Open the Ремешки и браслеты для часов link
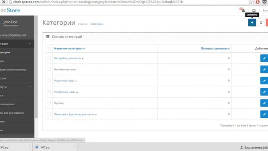This screenshot has width=268, height=151. (74, 114)
